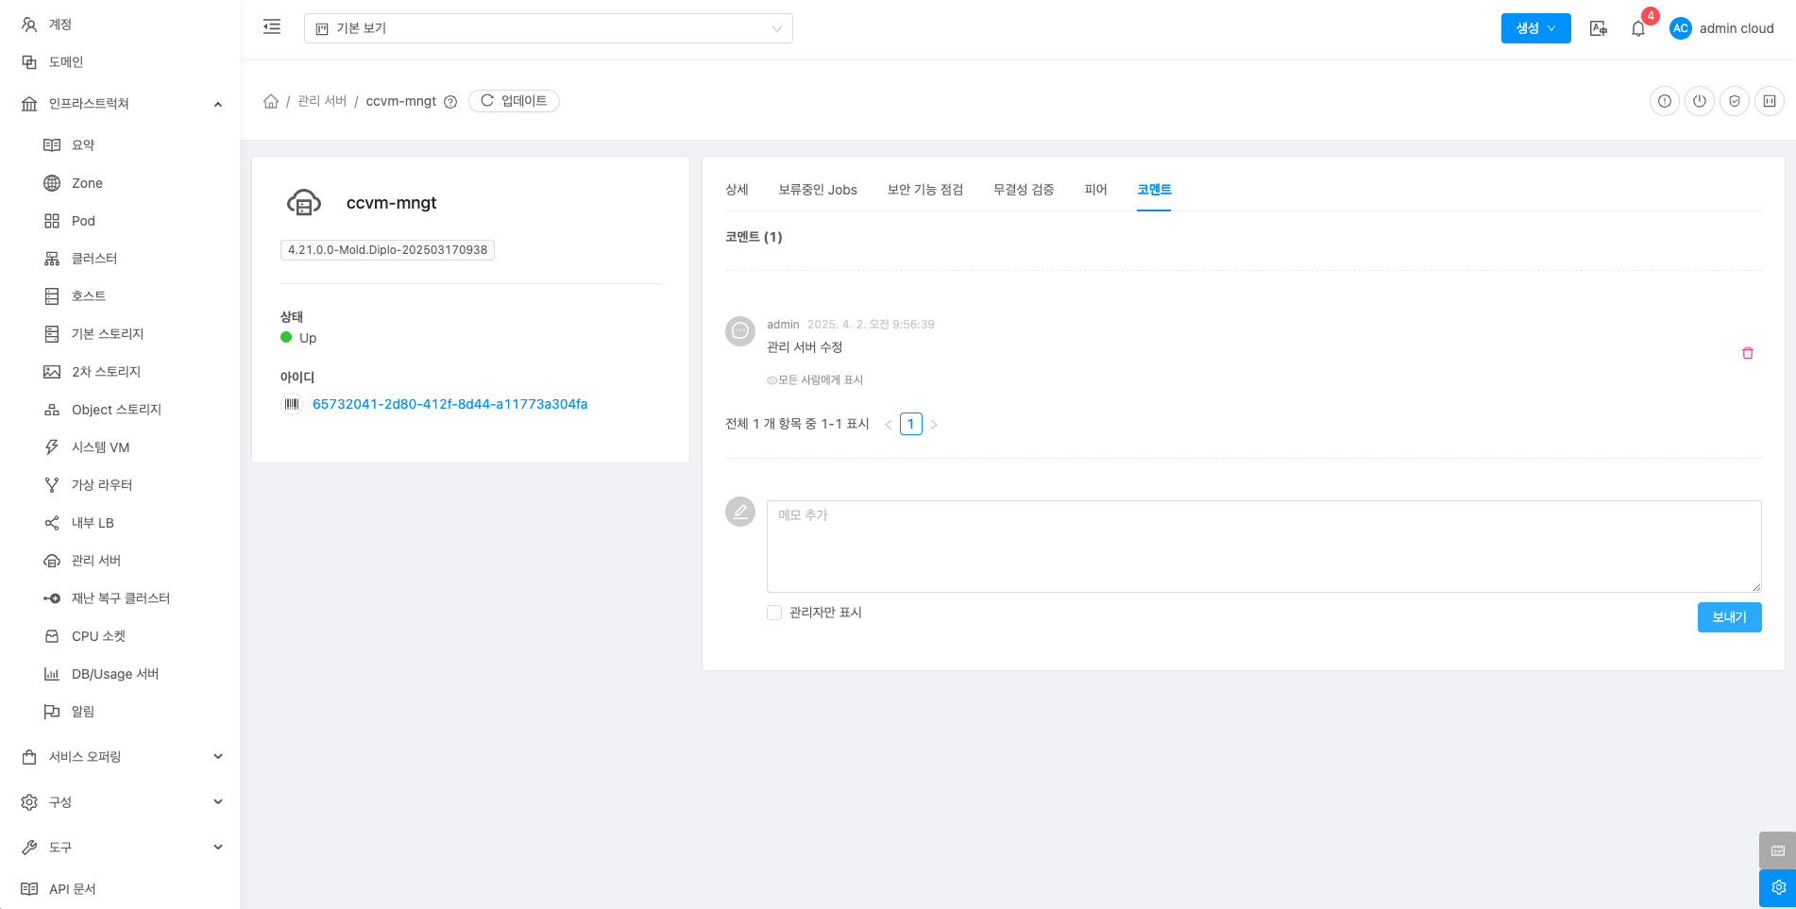Enable the 관리자만 표시 checkbox
Viewport: 1796px width, 909px height.
[774, 613]
